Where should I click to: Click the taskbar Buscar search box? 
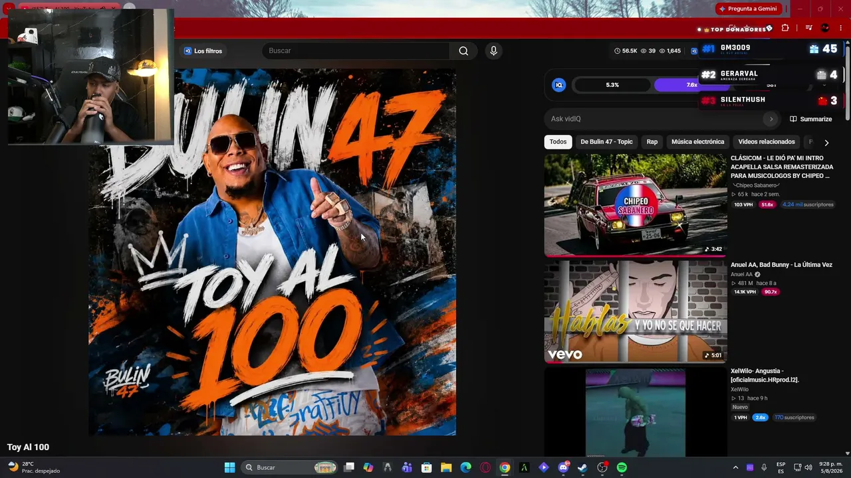pos(290,467)
